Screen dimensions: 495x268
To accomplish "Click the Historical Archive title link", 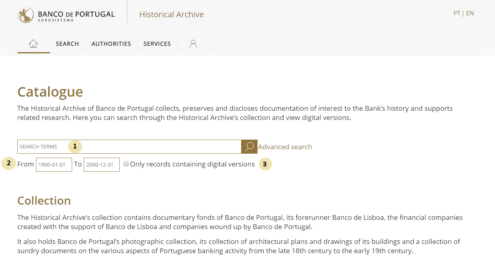I will (x=171, y=14).
